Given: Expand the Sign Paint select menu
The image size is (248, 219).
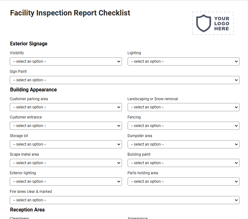Looking at the screenshot, I should 125,80.
